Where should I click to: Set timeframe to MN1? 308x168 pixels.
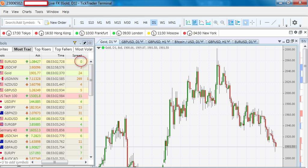point(172,23)
